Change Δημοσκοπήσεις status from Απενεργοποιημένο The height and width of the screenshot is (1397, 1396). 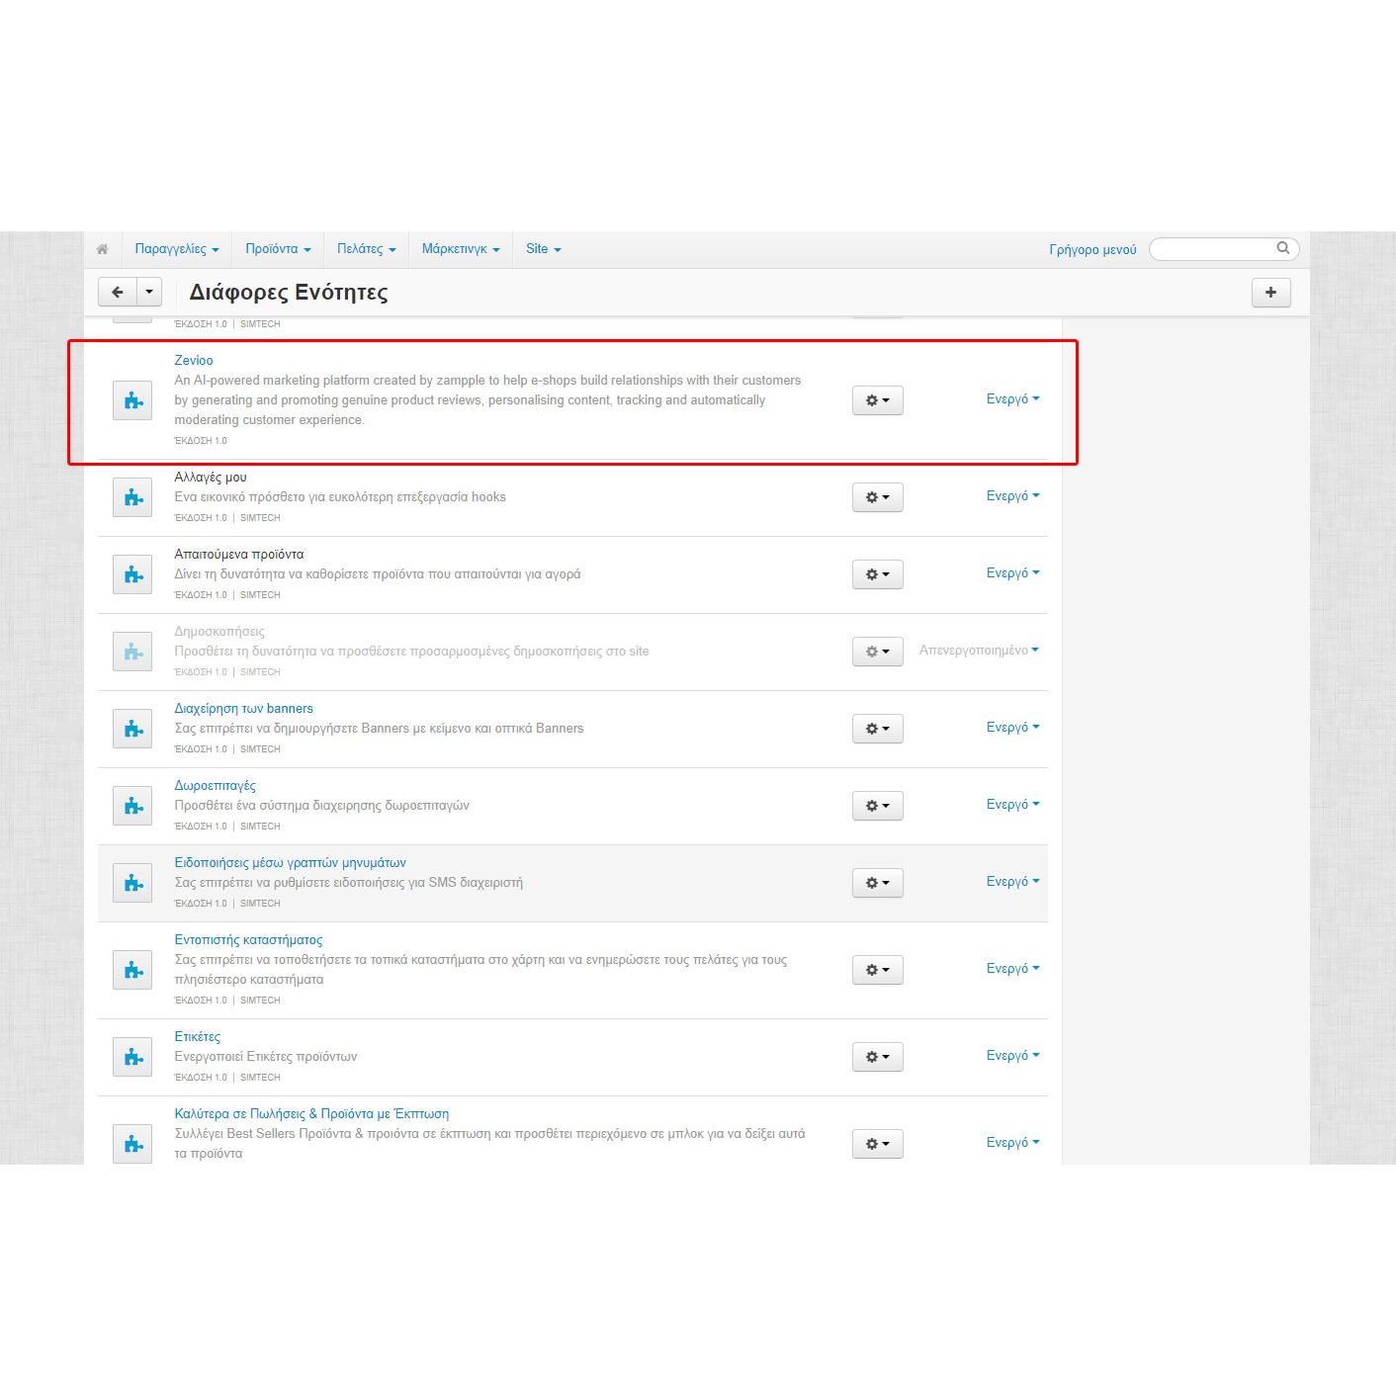click(979, 651)
